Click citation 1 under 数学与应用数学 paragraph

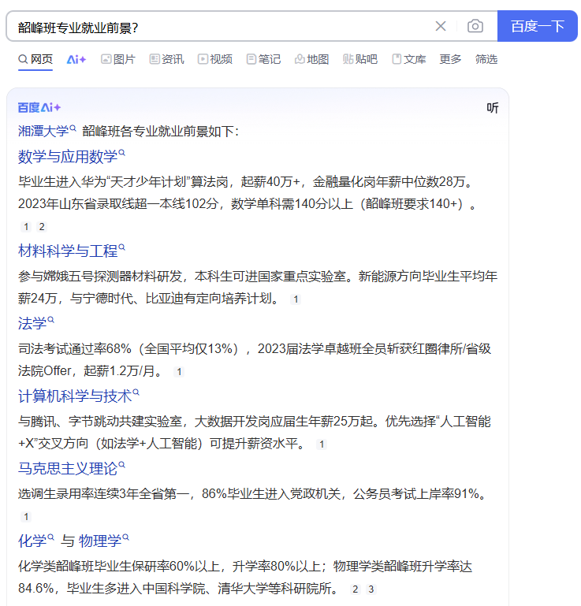pos(26,226)
